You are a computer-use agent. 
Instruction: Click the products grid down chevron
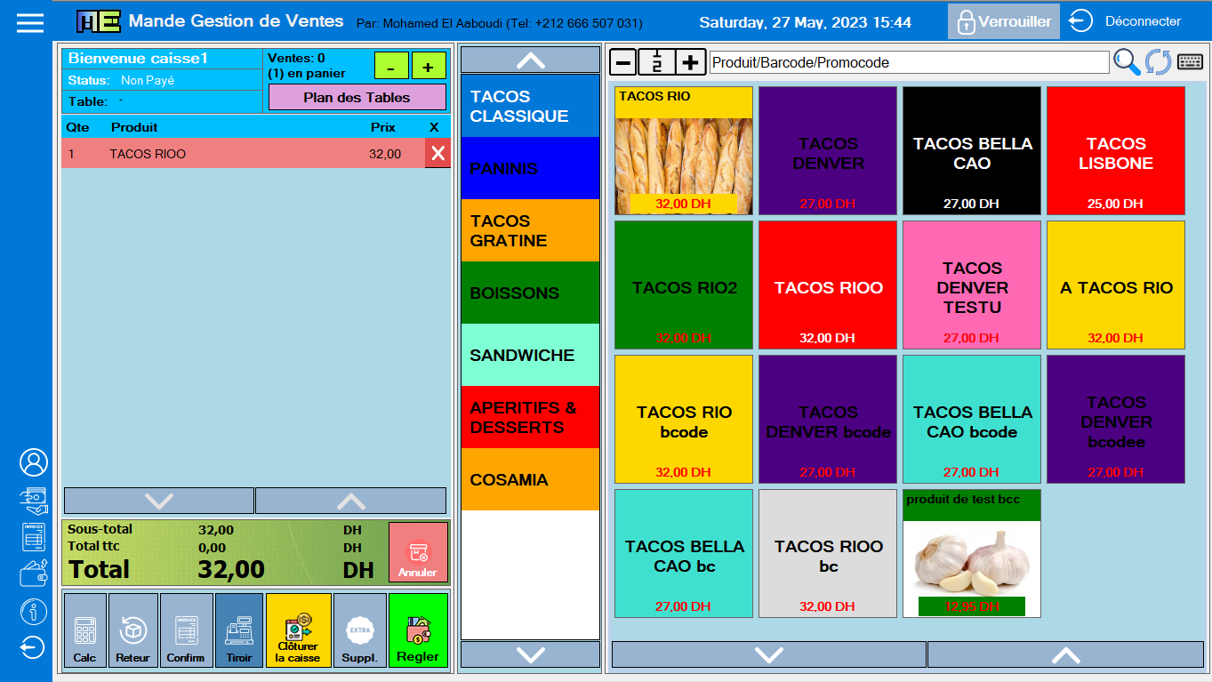coord(769,655)
